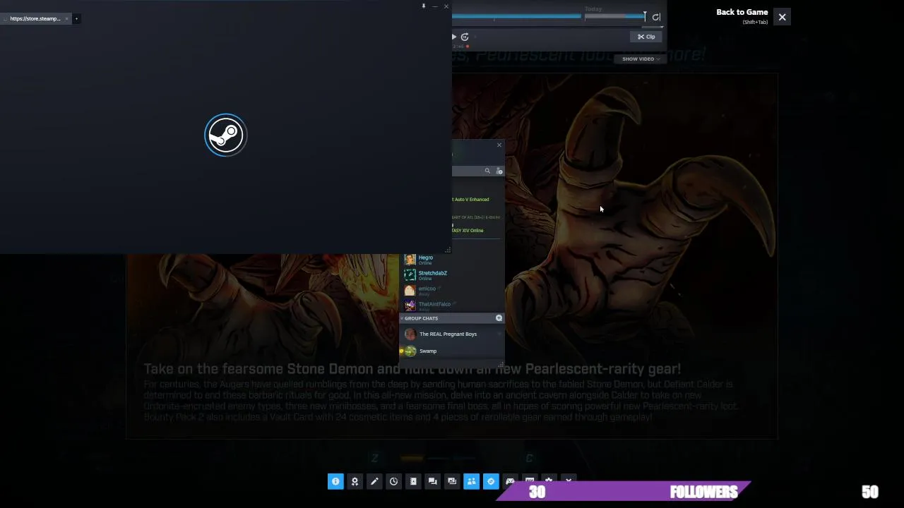This screenshot has width=904, height=508.
Task: Click Back to Game label
Action: (x=742, y=12)
